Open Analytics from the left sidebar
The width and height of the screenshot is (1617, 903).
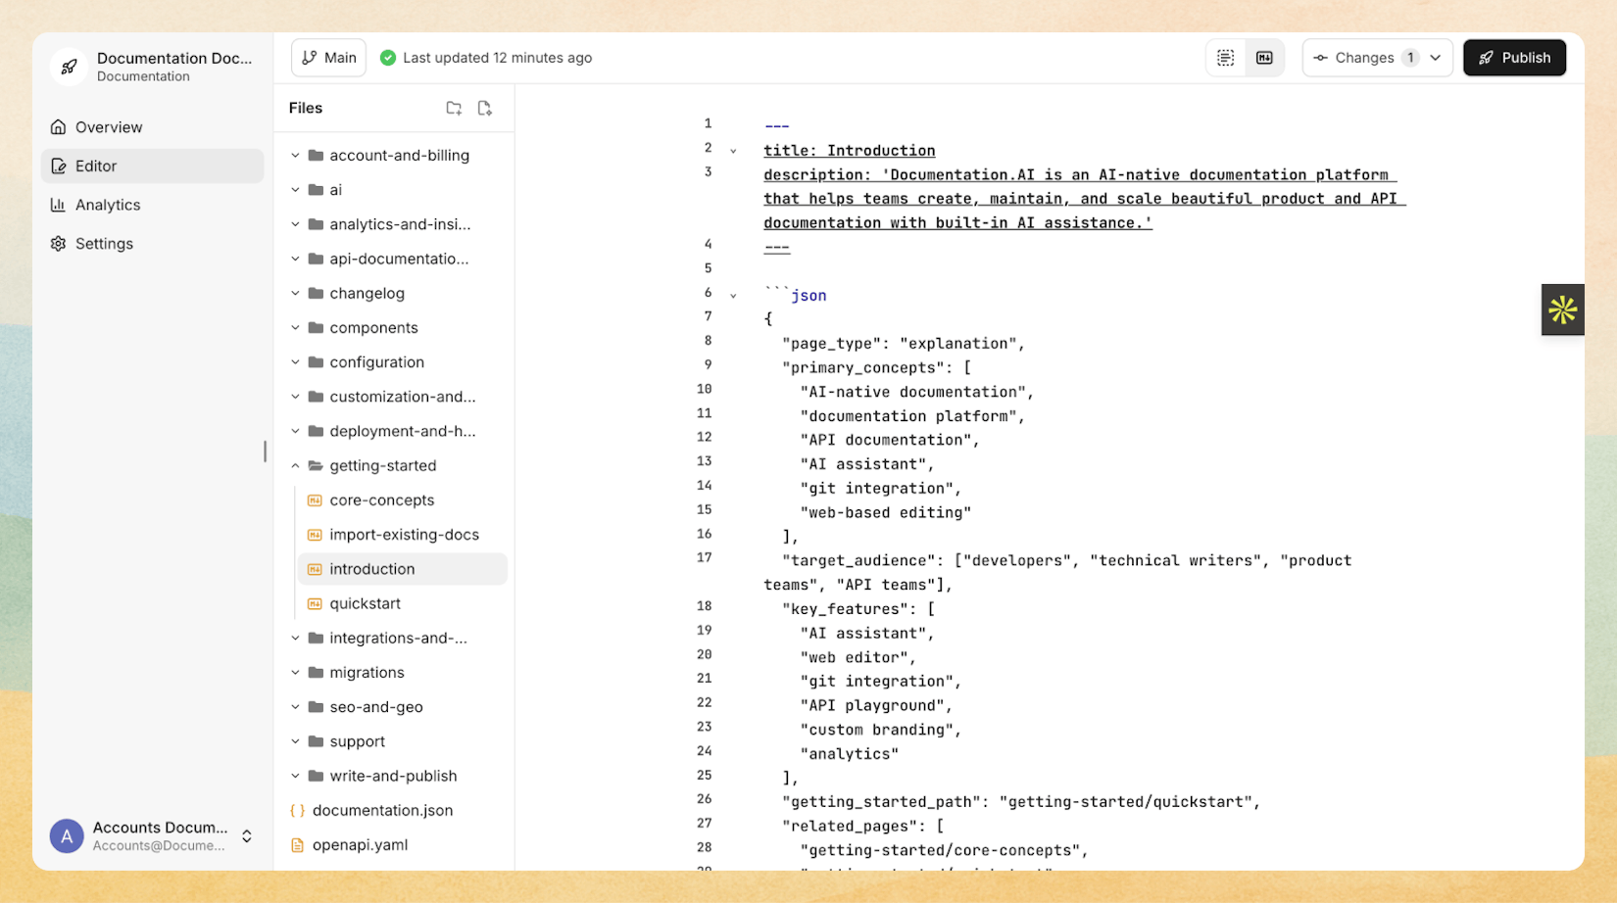pyautogui.click(x=108, y=205)
